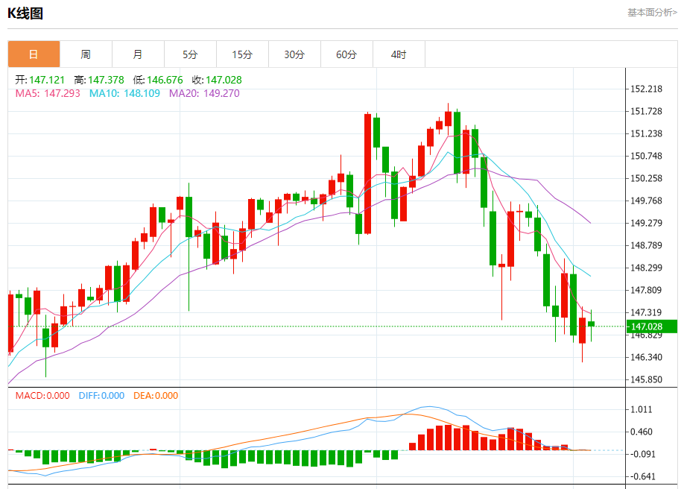This screenshot has width=684, height=489.
Task: Switch to the 周 weekly tab
Action: tap(86, 54)
